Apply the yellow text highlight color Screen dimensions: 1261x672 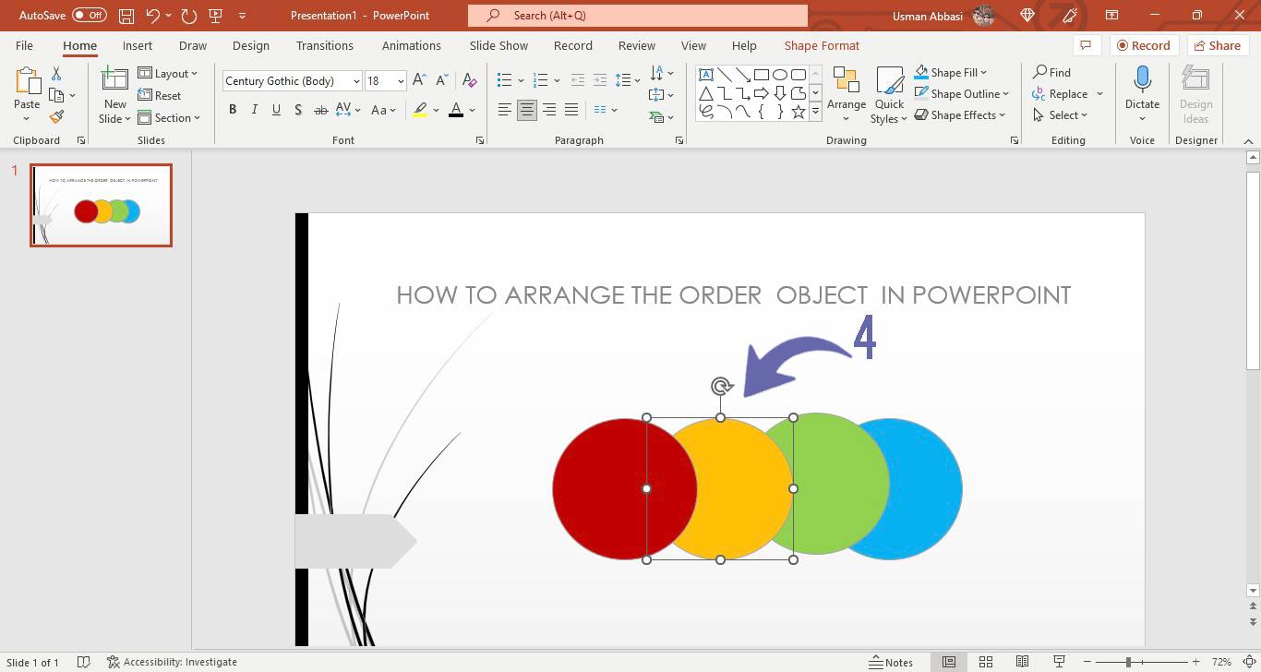coord(420,110)
